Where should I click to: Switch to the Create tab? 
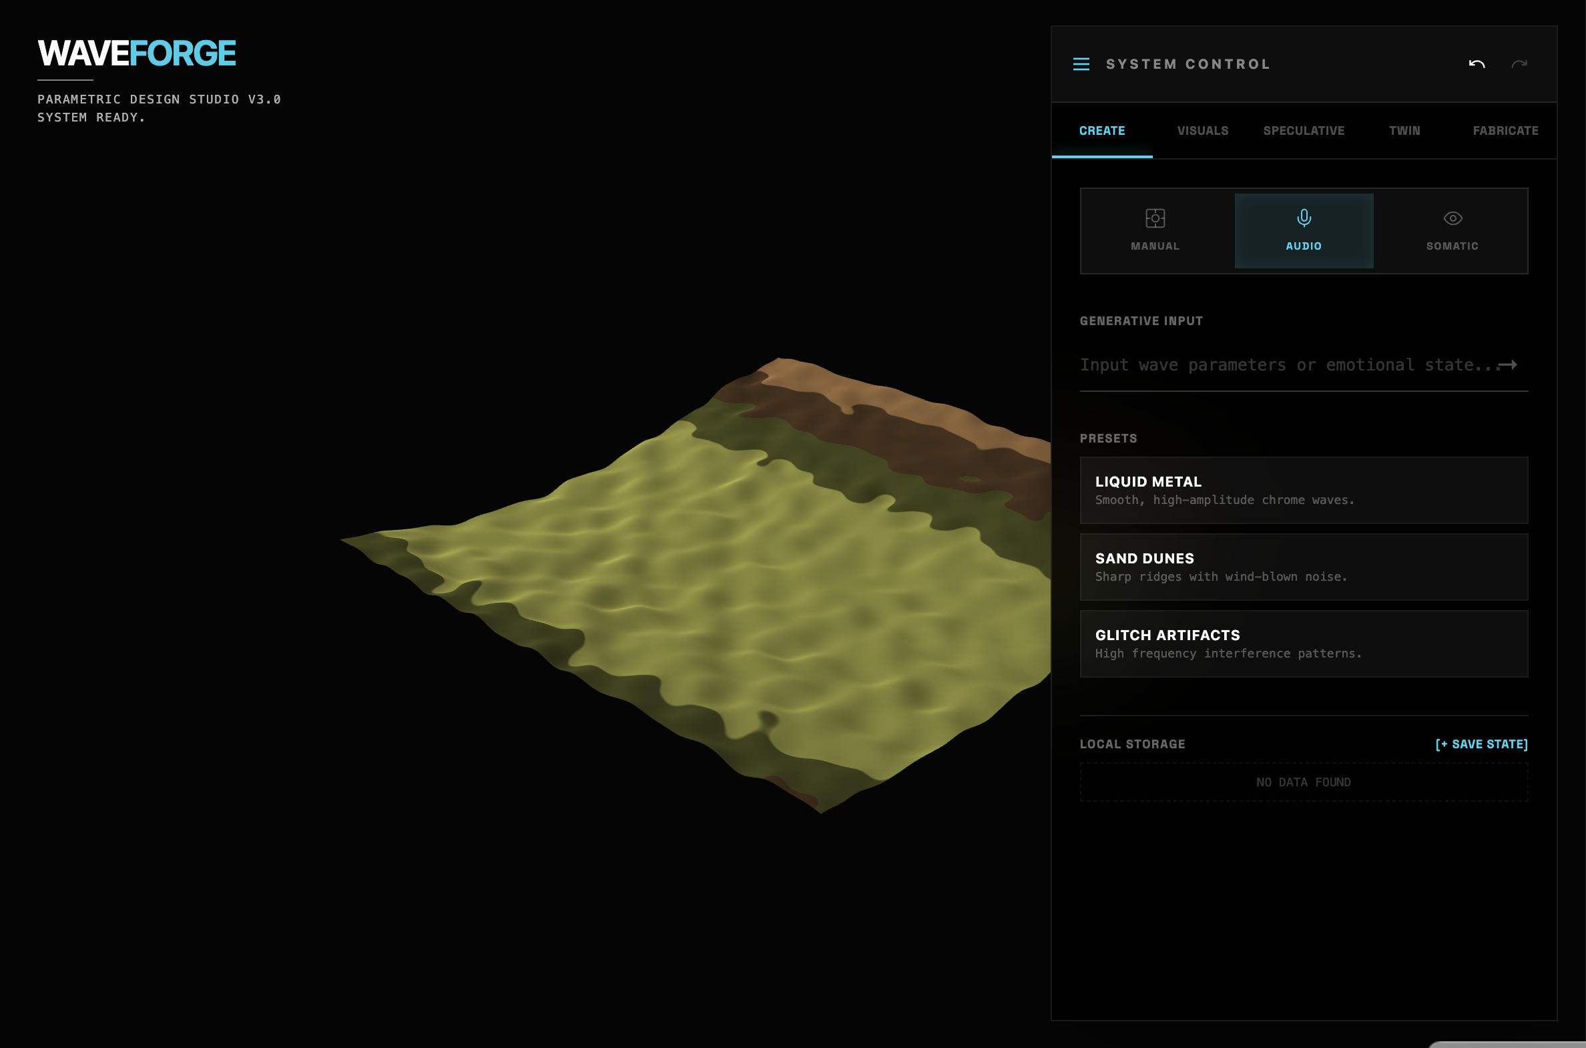point(1101,131)
